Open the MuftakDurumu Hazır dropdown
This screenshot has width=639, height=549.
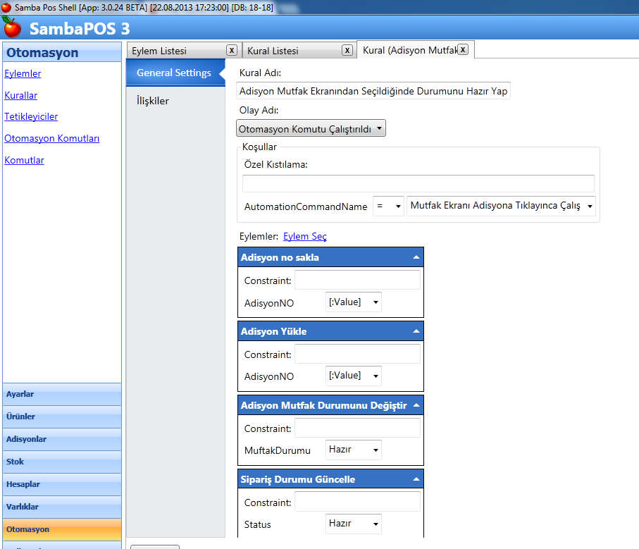pyautogui.click(x=354, y=450)
